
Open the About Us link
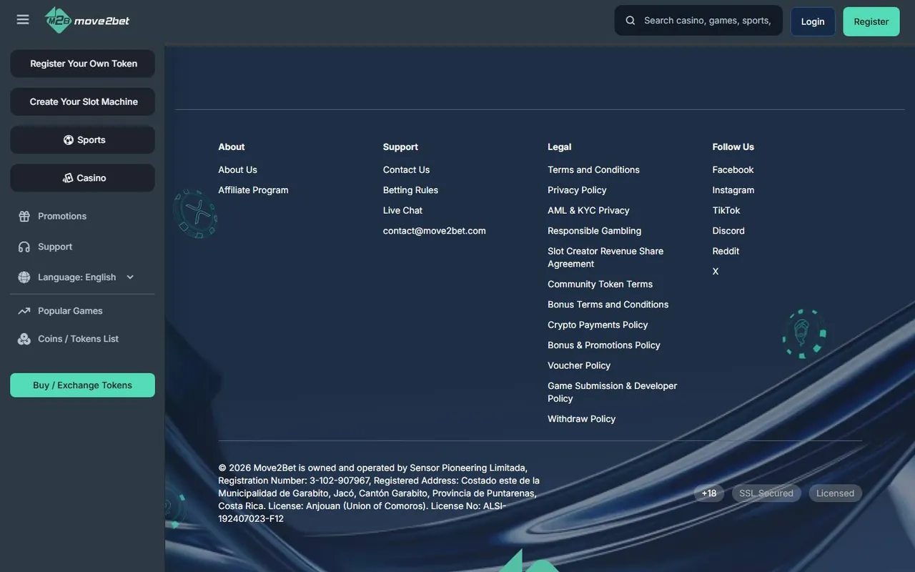(x=237, y=170)
